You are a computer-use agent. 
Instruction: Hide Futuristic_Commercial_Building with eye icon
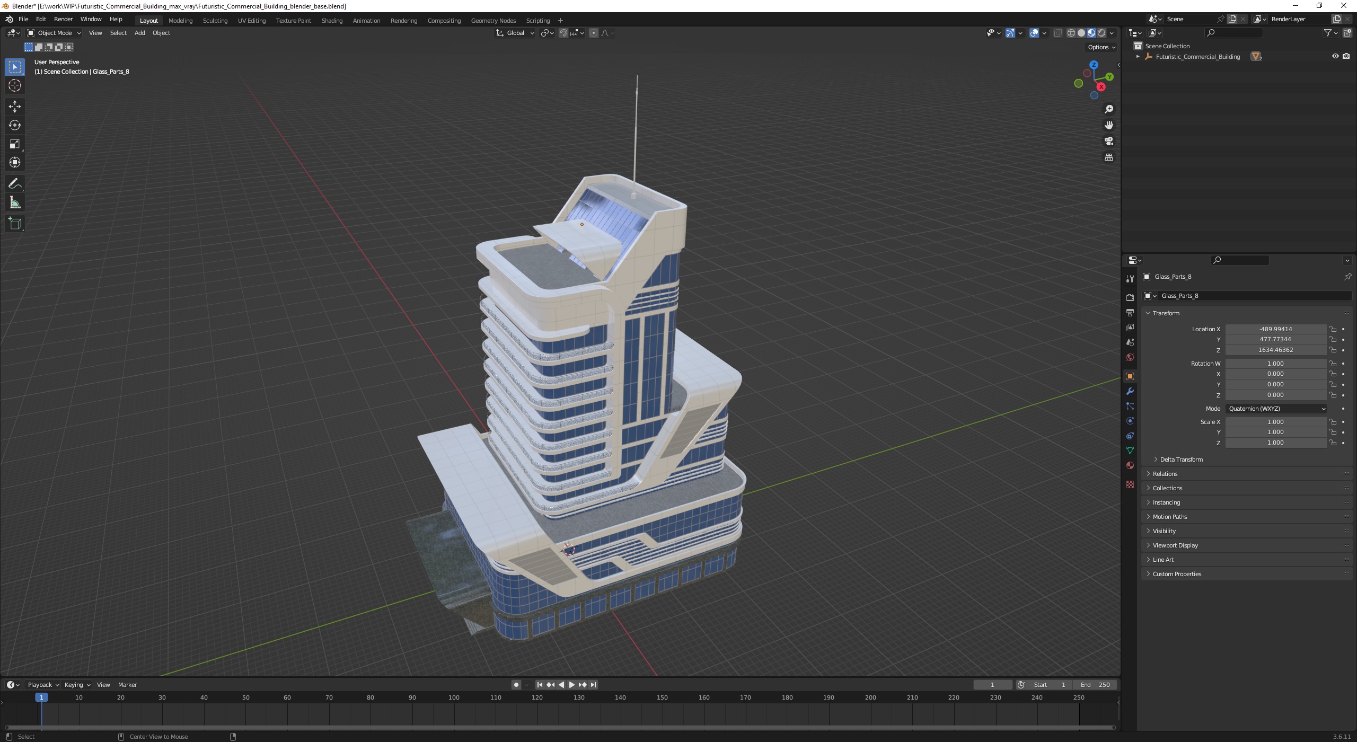1335,56
